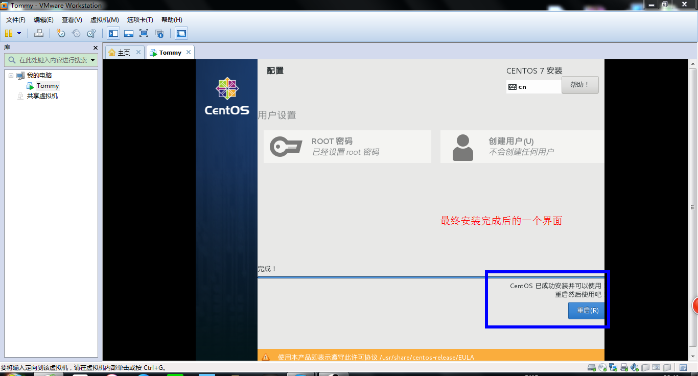The width and height of the screenshot is (698, 376).
Task: Open the 选项卡(T) menu
Action: click(x=140, y=20)
